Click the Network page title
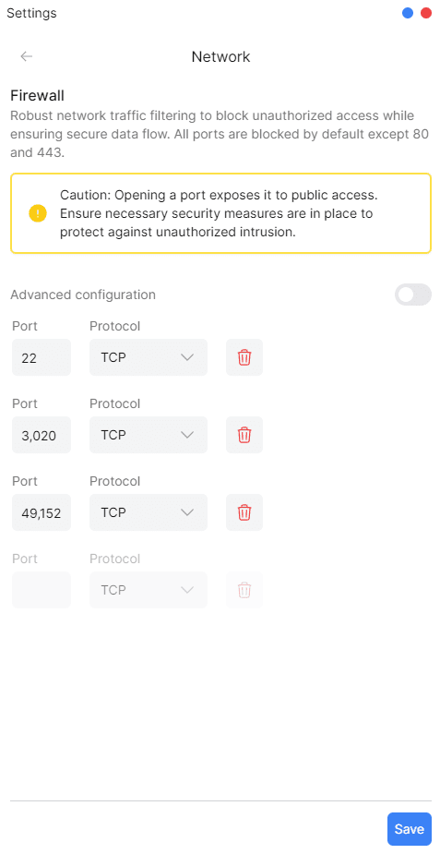The image size is (440, 854). click(220, 56)
